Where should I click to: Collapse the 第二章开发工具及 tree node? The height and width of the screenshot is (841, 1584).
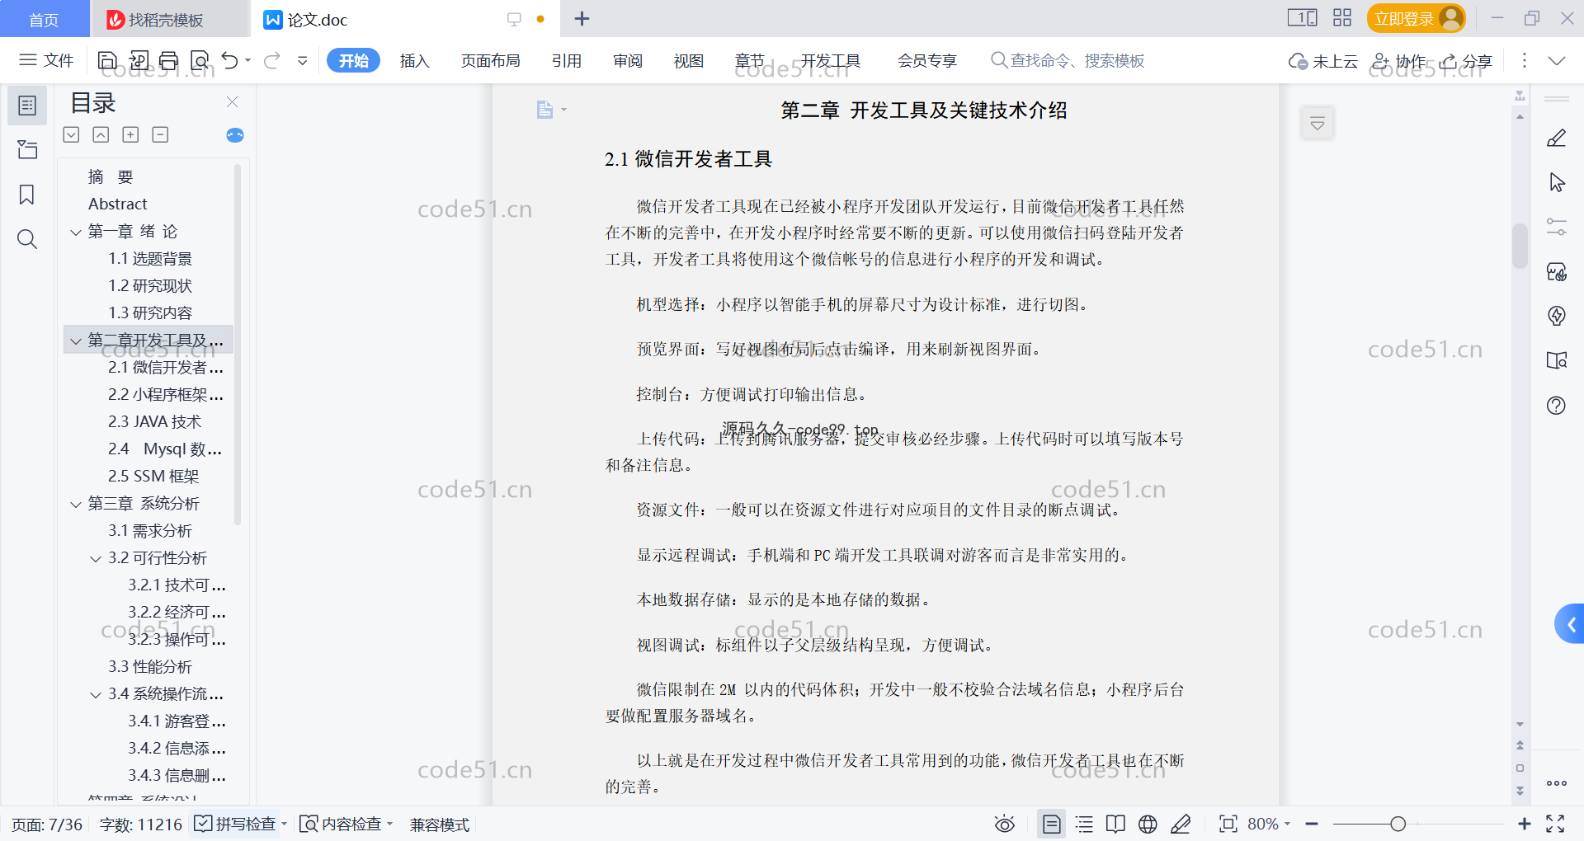coord(76,341)
